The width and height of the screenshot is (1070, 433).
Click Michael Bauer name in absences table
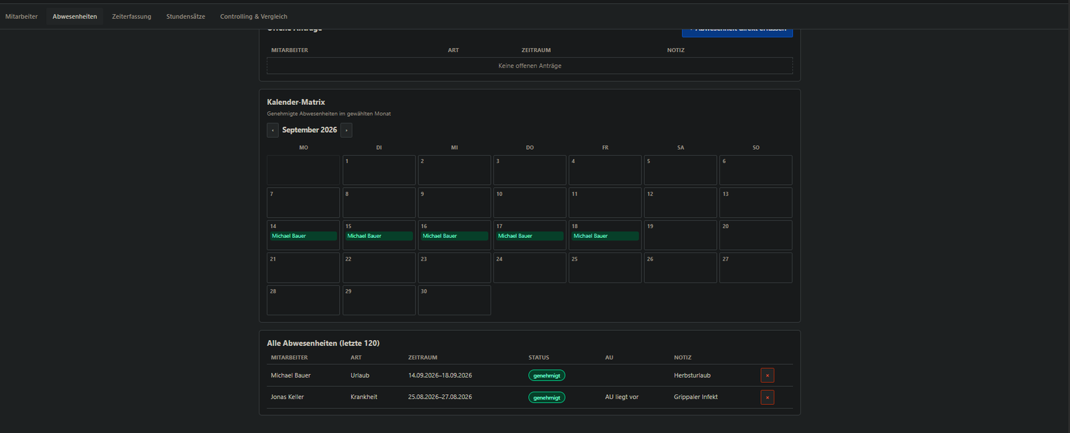pos(291,376)
